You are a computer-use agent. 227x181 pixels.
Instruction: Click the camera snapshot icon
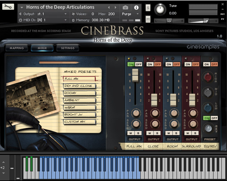(x=126, y=7)
